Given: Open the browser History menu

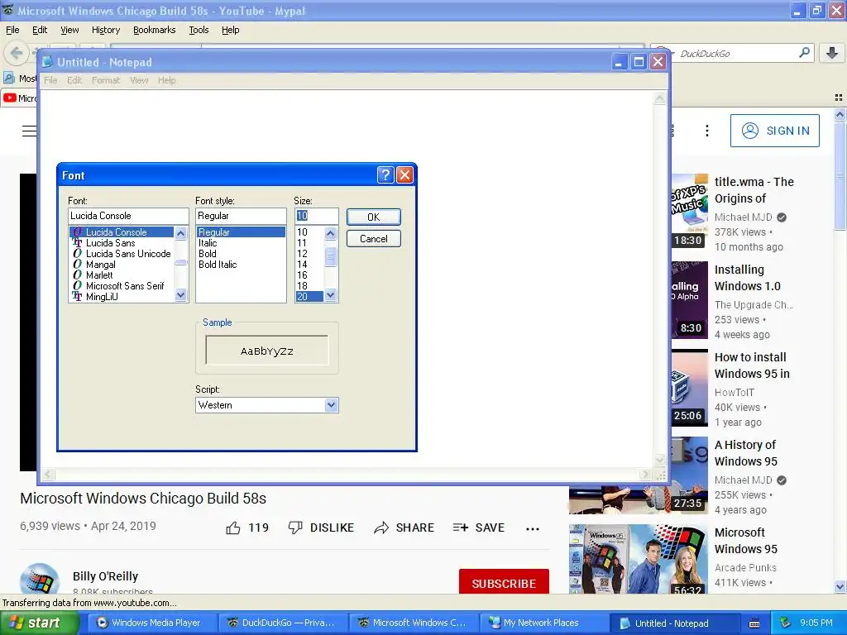Looking at the screenshot, I should pyautogui.click(x=105, y=30).
